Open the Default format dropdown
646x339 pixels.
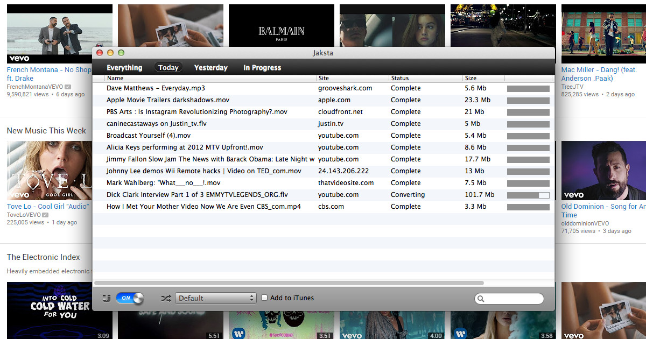pyautogui.click(x=216, y=298)
